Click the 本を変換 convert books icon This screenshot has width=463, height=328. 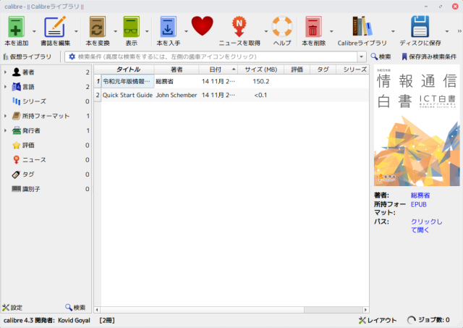tap(96, 27)
